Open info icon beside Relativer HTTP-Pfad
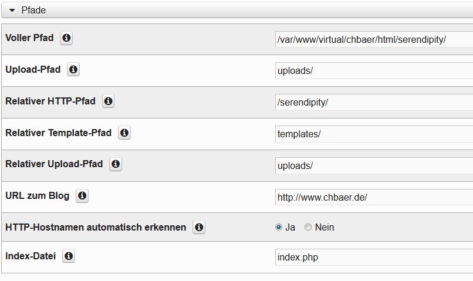The width and height of the screenshot is (473, 281). 108,101
